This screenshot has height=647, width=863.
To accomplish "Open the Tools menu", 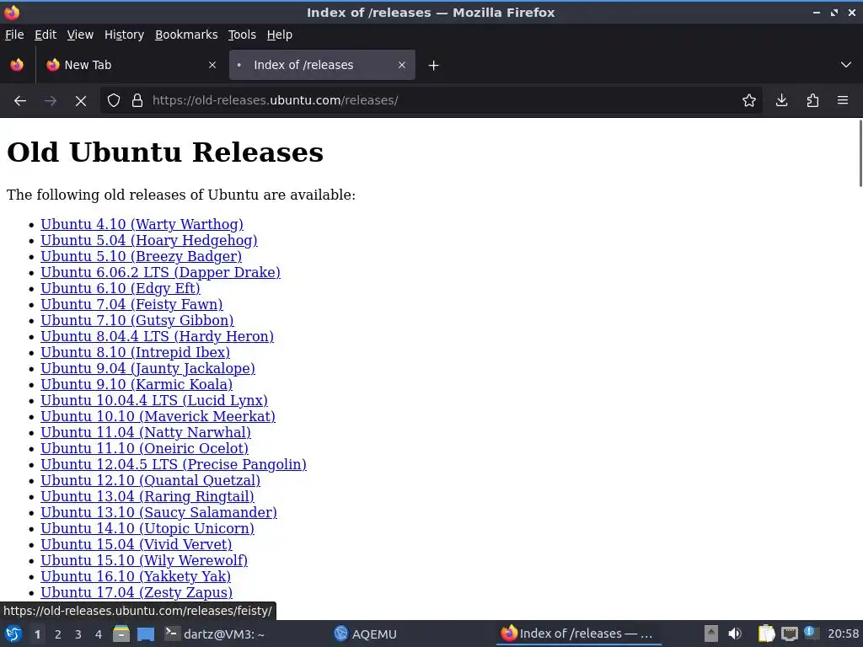I will tap(242, 35).
